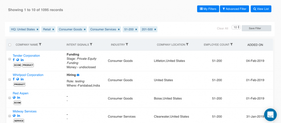Screen dimensions: 281x123
Task: Open the Whirlpool Corporation company link
Action: tap(28, 75)
